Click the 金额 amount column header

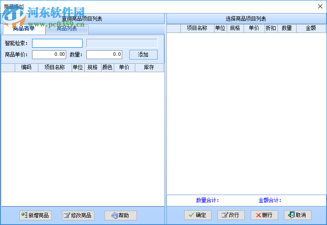point(311,28)
